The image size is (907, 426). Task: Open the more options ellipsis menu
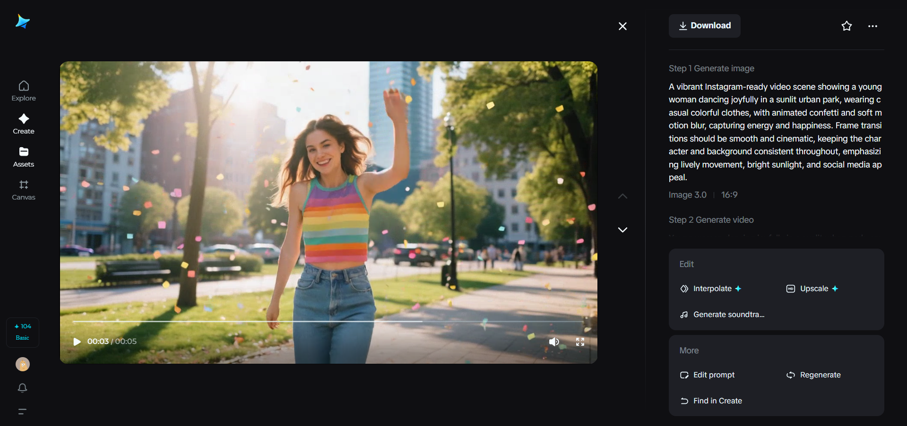point(872,26)
